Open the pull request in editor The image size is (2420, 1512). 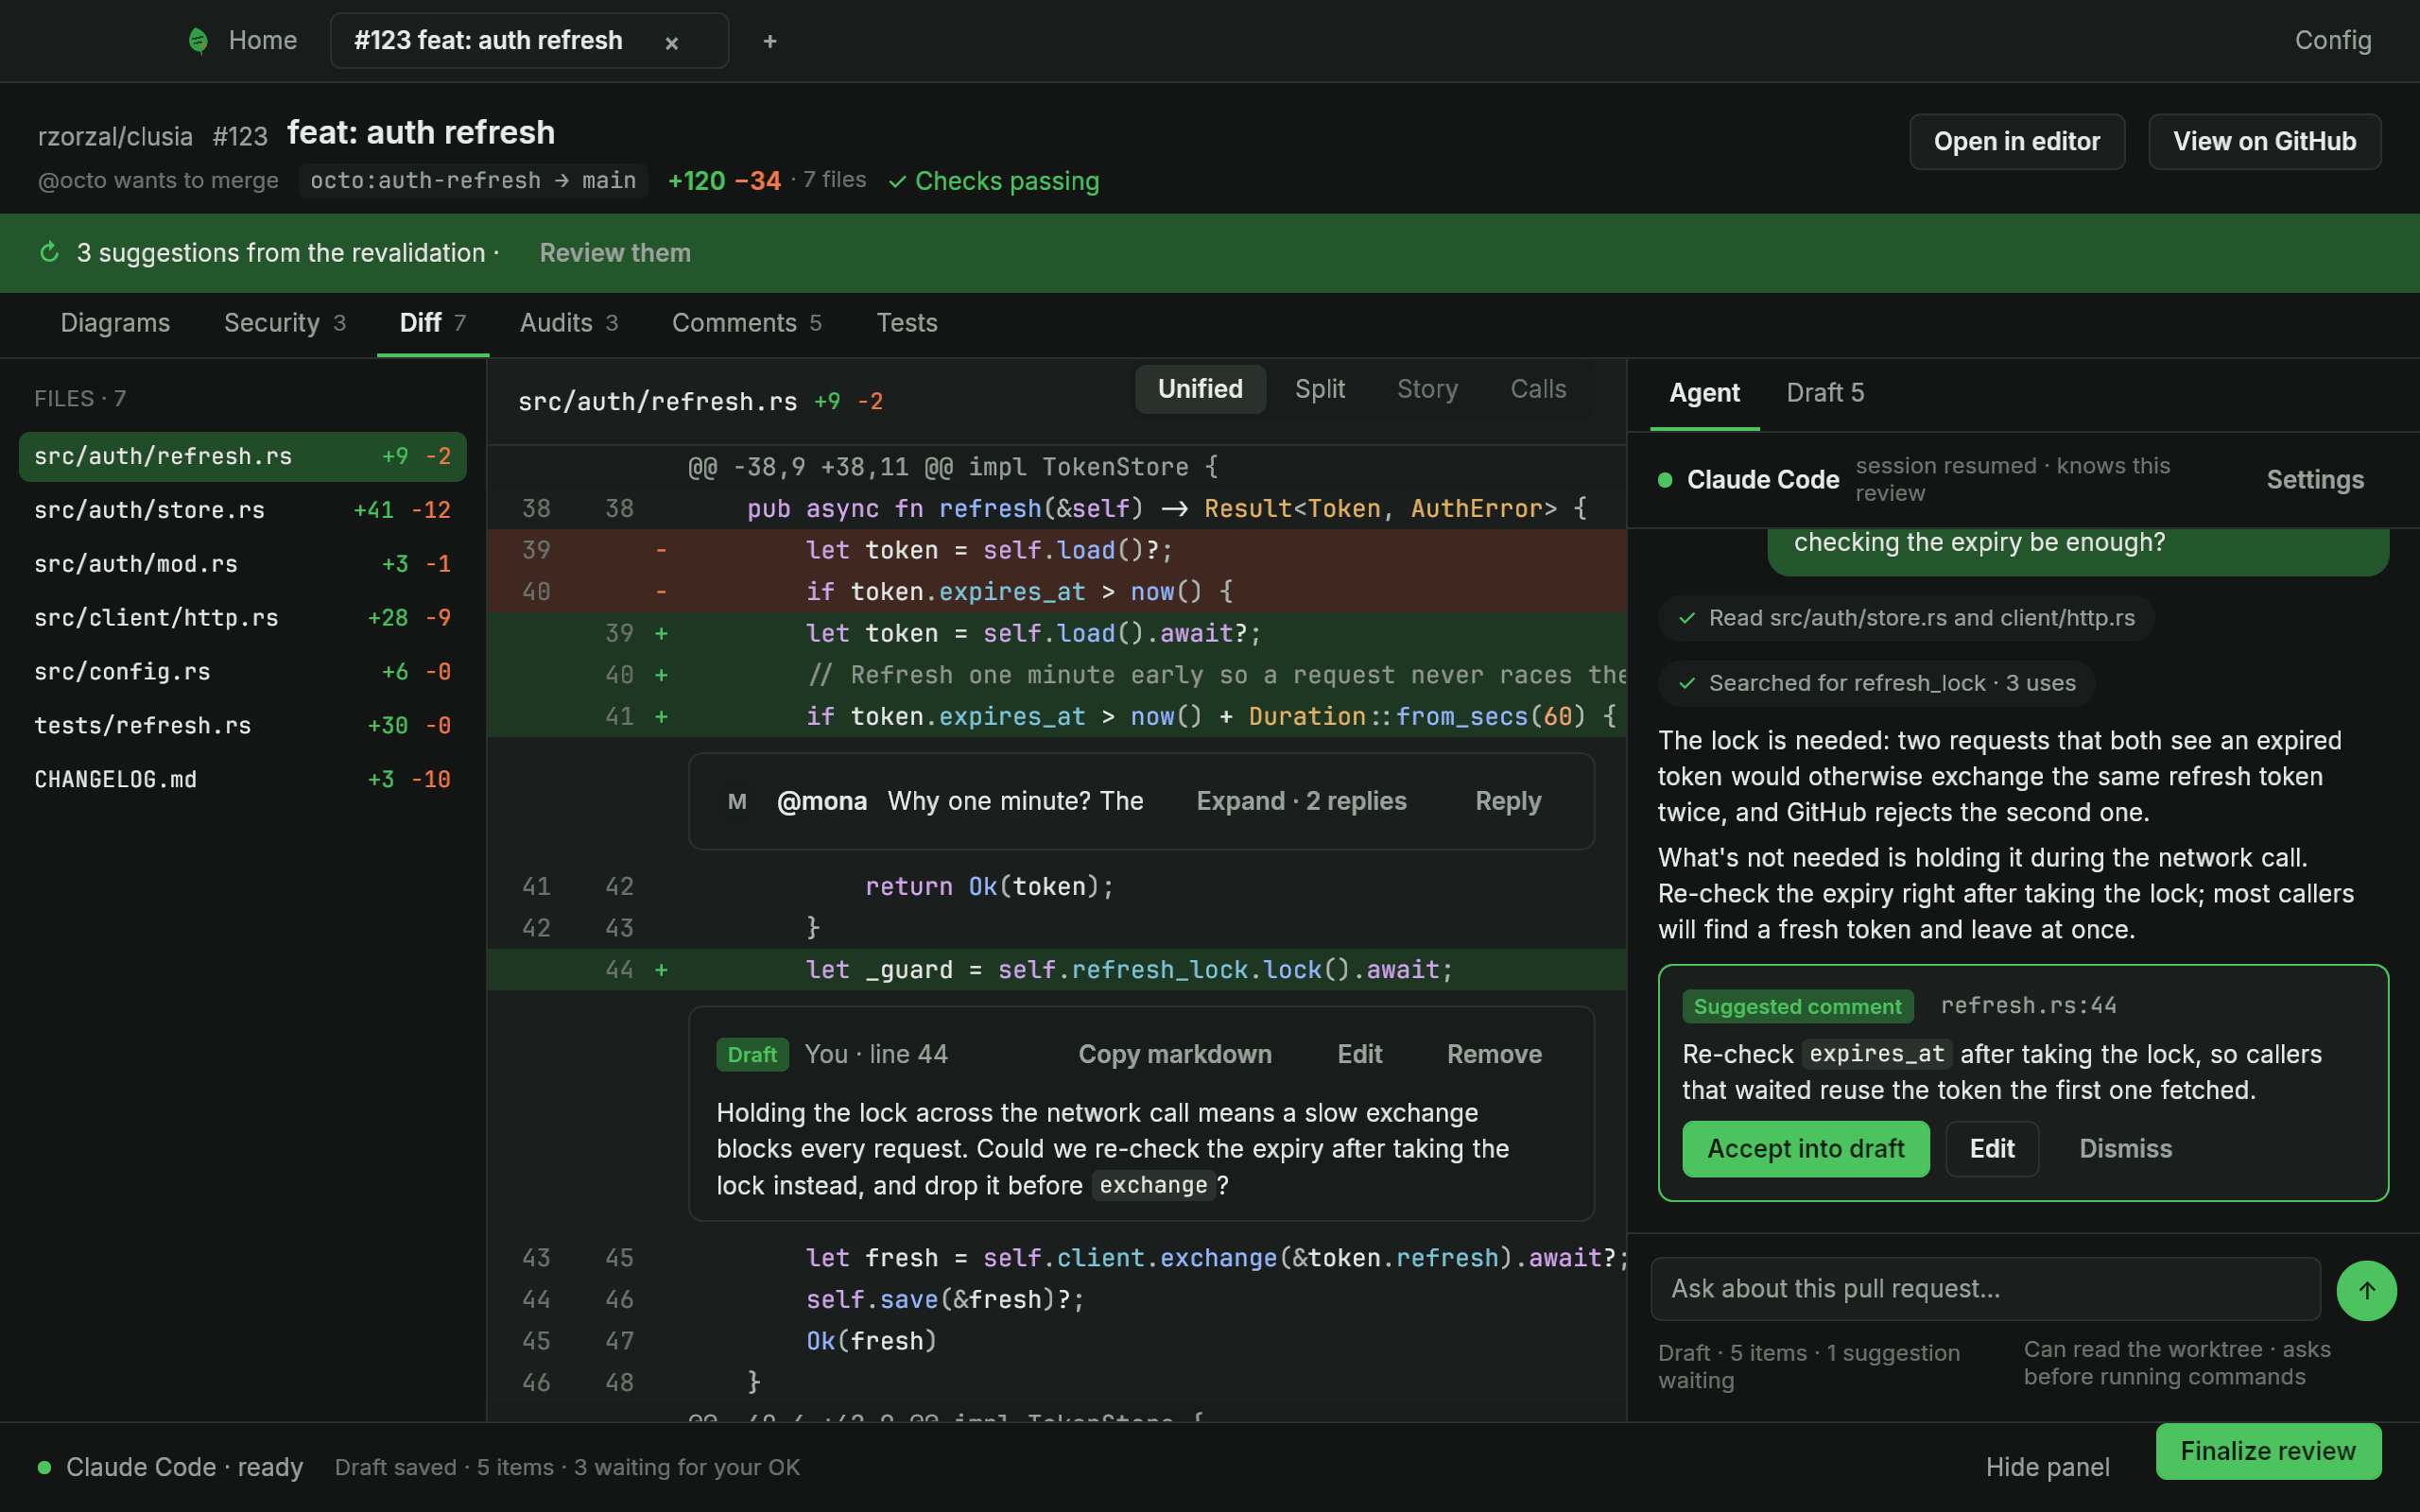tap(2017, 141)
